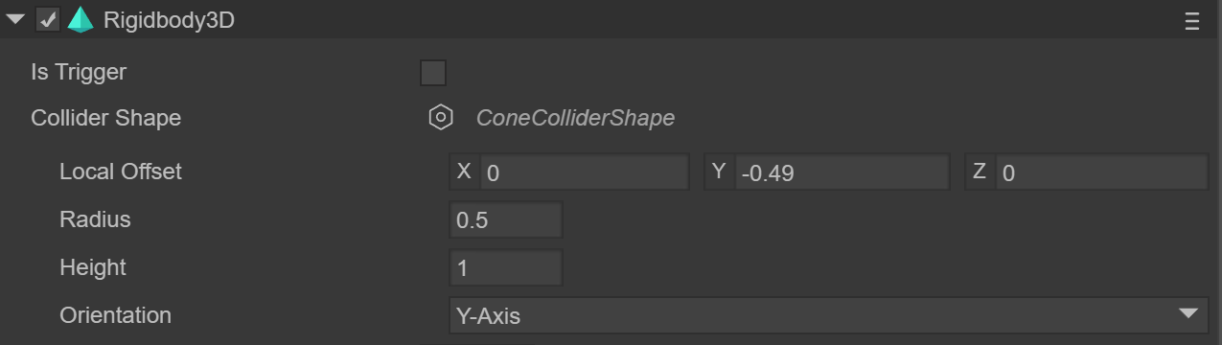Click the Rigidbody3D header title
Screen dimensions: 1222x345
[169, 21]
